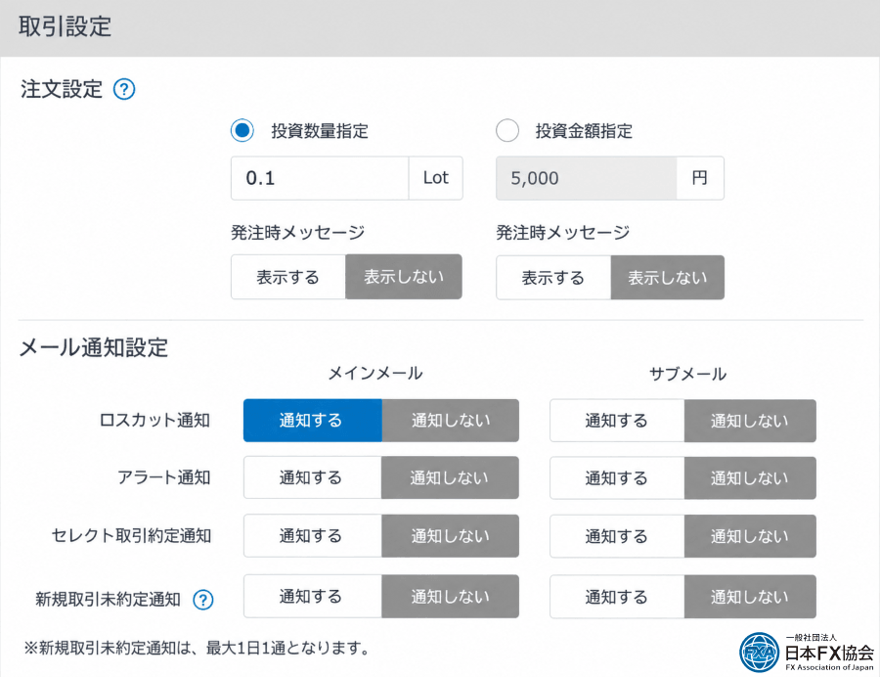
Task: Click the note about 最大1日1通
Action: (197, 649)
